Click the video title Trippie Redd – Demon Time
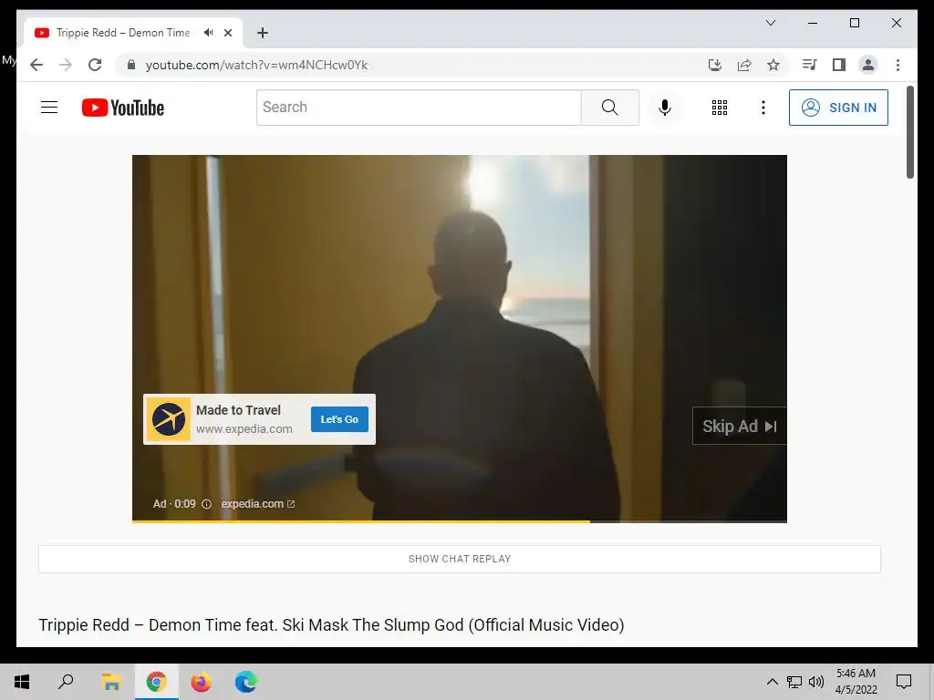The height and width of the screenshot is (700, 934). [x=331, y=625]
